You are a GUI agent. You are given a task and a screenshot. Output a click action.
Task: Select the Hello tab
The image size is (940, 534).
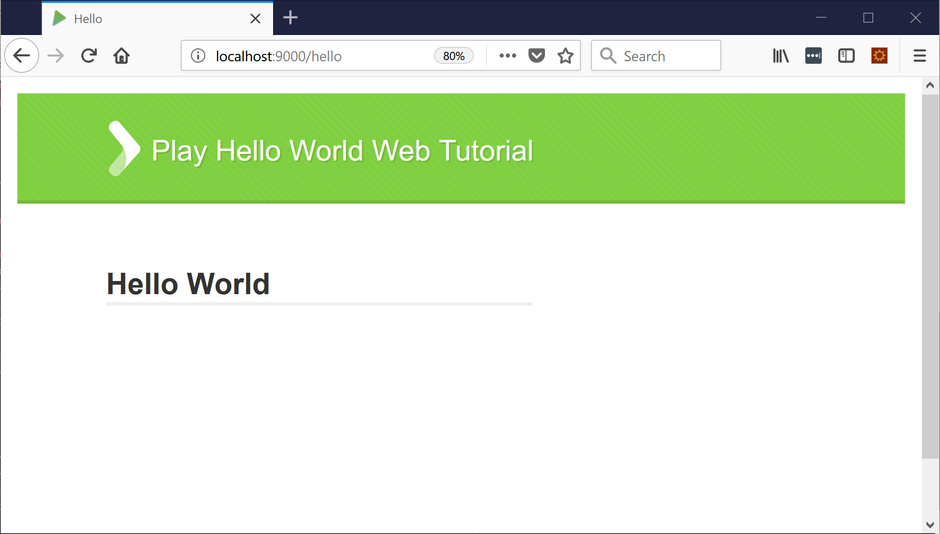pyautogui.click(x=157, y=19)
